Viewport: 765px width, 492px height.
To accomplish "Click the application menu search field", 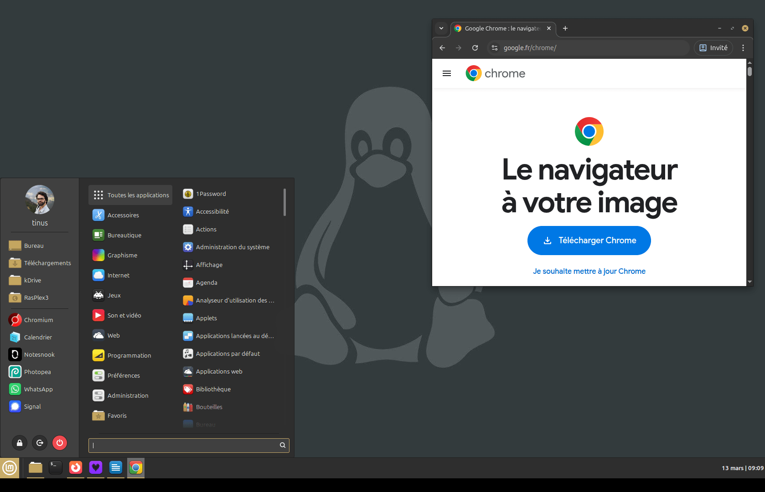I will 185,445.
